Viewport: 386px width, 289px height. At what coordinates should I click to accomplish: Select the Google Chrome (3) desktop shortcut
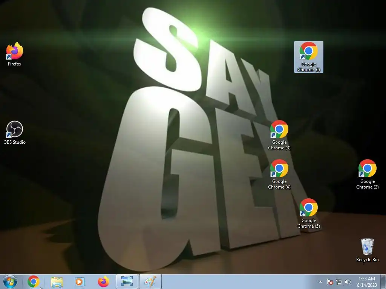point(279,135)
